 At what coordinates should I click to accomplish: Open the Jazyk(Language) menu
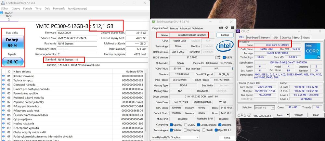pyautogui.click(x=78, y=9)
